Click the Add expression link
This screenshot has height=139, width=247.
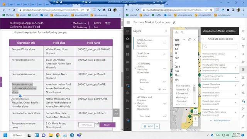click(x=220, y=120)
